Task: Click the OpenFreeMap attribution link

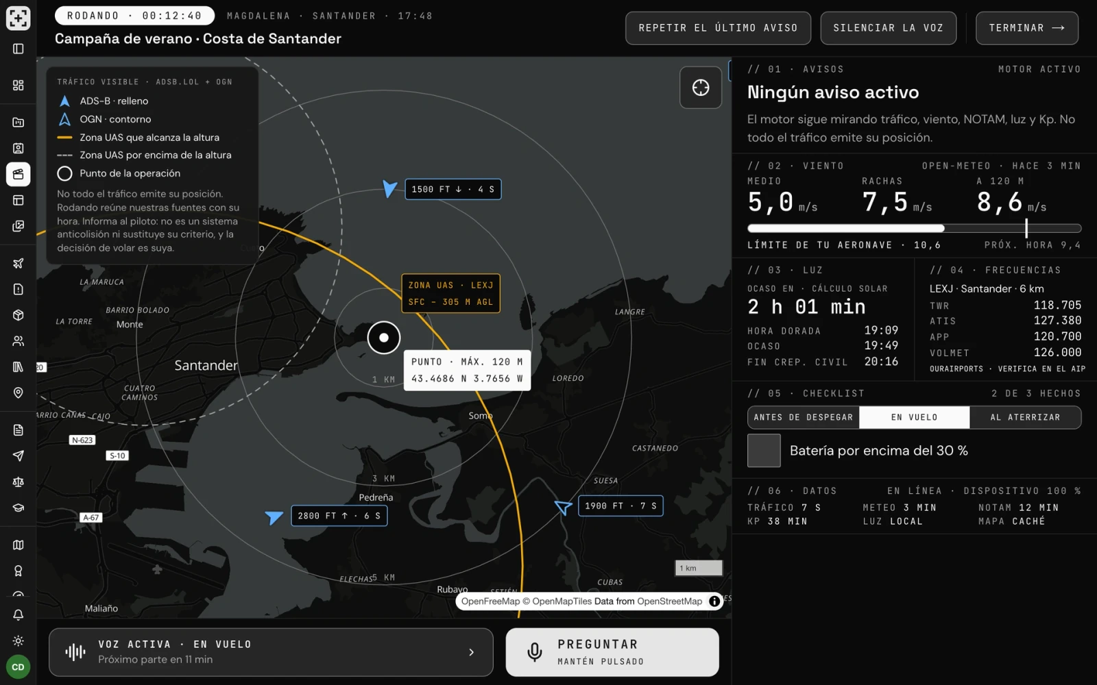Action: click(490, 601)
